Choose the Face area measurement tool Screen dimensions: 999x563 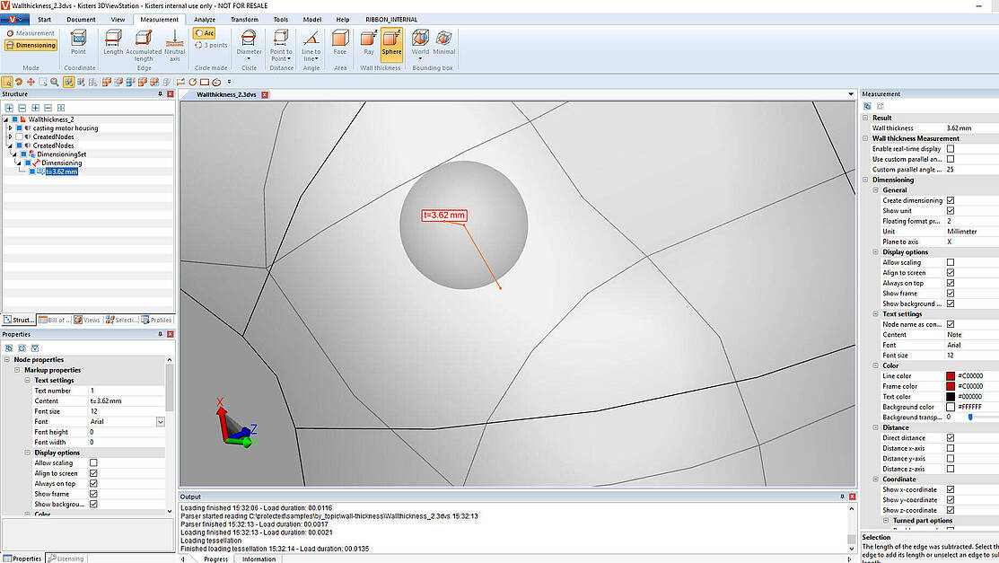tap(339, 44)
